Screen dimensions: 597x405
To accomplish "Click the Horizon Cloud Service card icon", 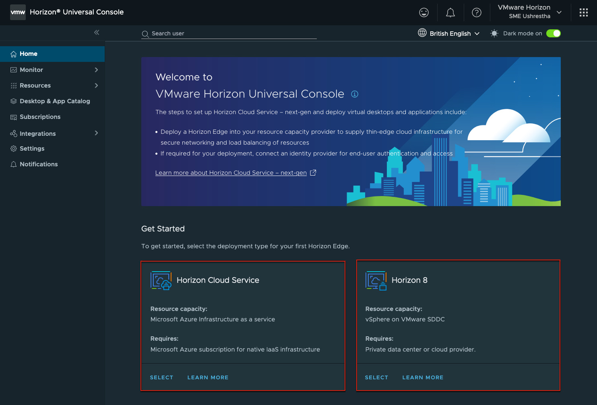I will [161, 280].
